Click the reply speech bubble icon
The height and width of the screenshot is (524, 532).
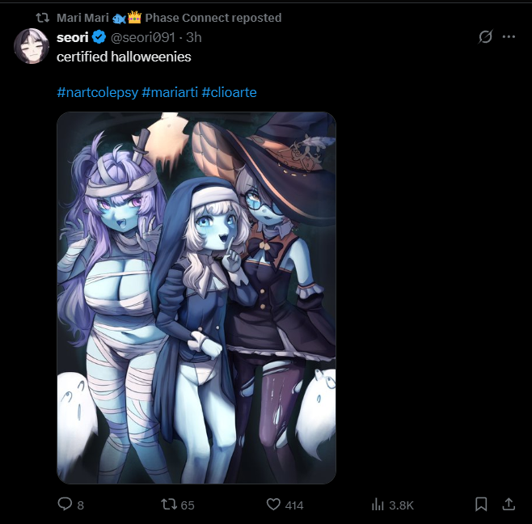(x=65, y=504)
